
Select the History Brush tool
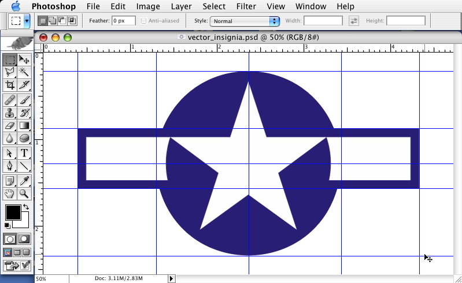tap(24, 113)
